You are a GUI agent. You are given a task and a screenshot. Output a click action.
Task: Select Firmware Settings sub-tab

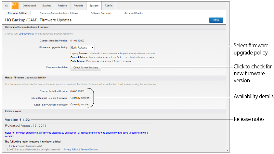18,13
